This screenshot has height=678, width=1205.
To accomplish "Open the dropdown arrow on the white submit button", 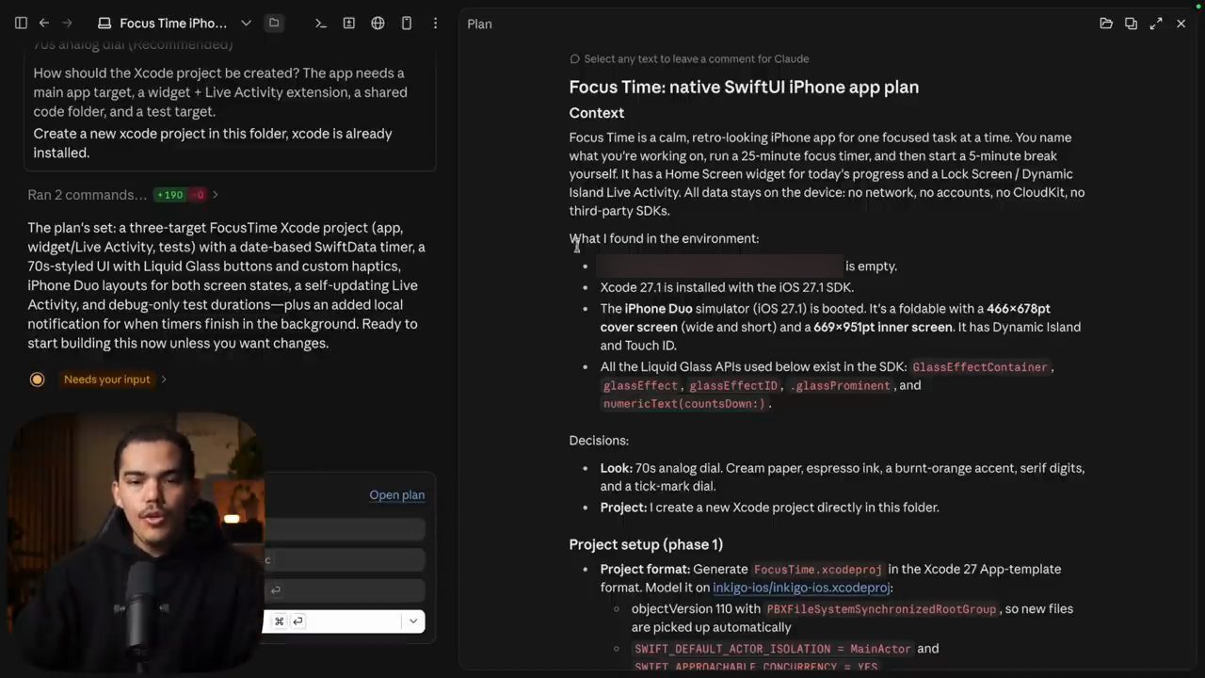I will coord(412,621).
